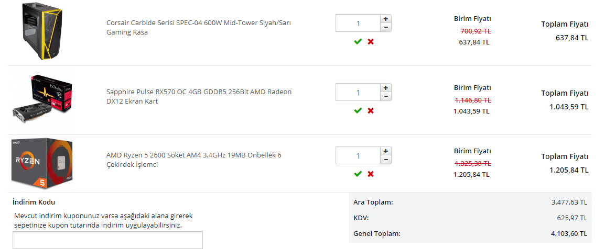Increase Corsair case quantity with plus button
This screenshot has height=249, width=605.
pyautogui.click(x=386, y=19)
